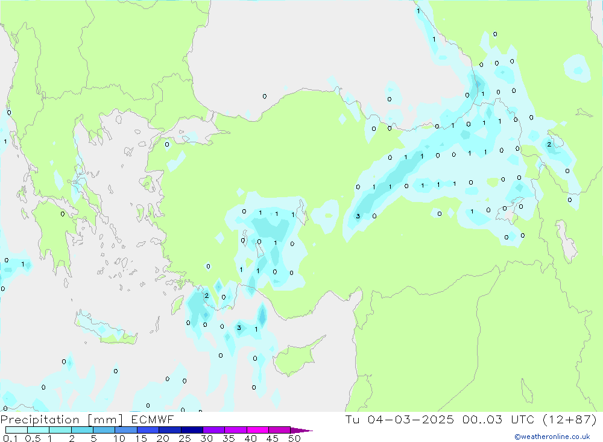Image resolution: width=603 pixels, height=442 pixels.
Task: Select the 5–10 mm legend swatch
Action: tap(104, 430)
